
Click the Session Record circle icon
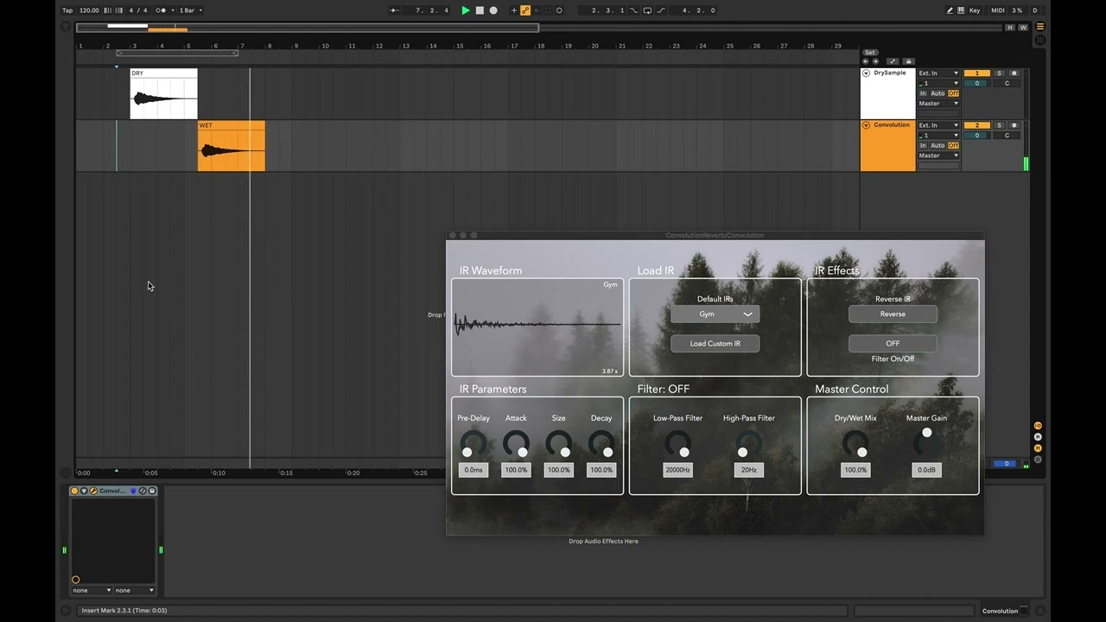point(559,10)
